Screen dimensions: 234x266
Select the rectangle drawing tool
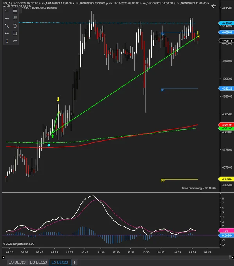[x=15, y=33]
